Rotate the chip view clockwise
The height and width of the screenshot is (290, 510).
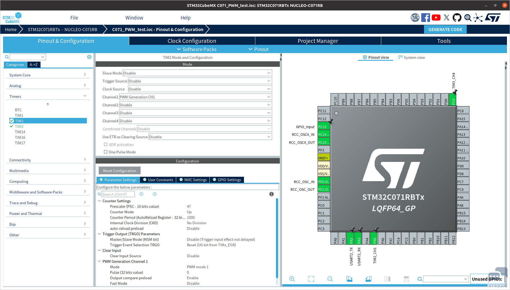(349, 279)
